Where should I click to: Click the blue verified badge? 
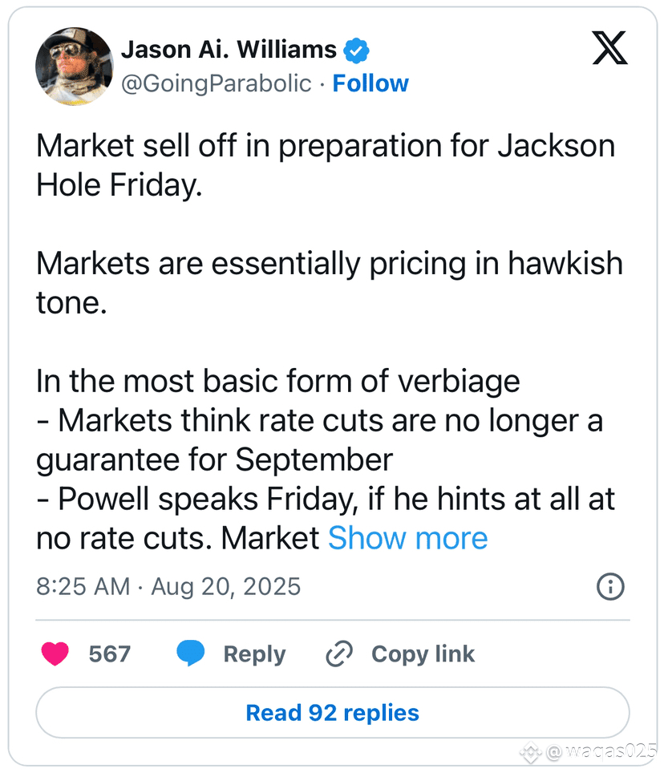click(x=356, y=51)
